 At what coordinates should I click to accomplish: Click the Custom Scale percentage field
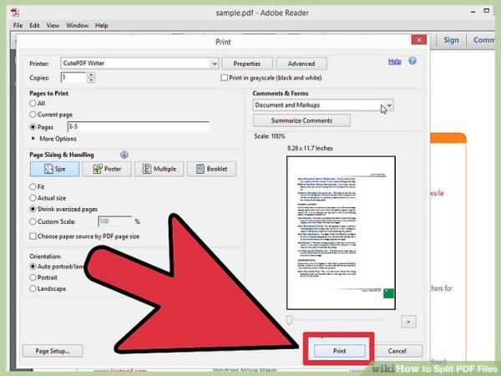click(114, 221)
